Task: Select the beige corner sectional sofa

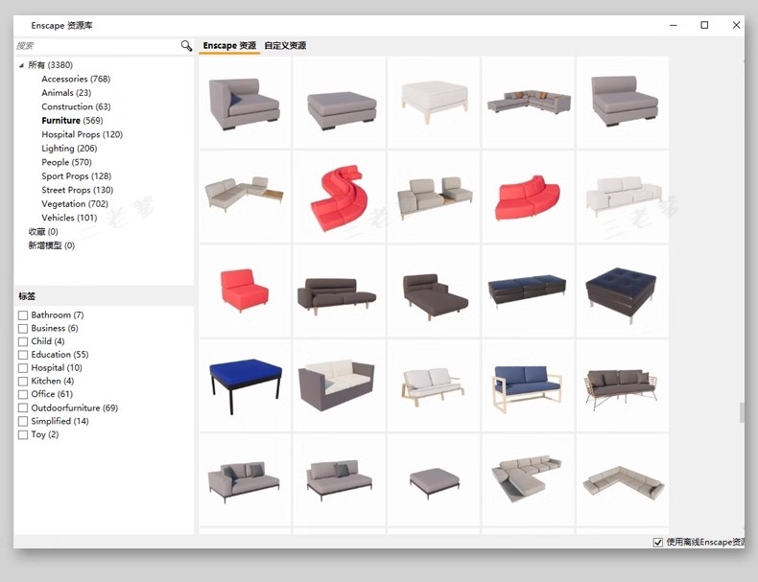Action: [623, 479]
